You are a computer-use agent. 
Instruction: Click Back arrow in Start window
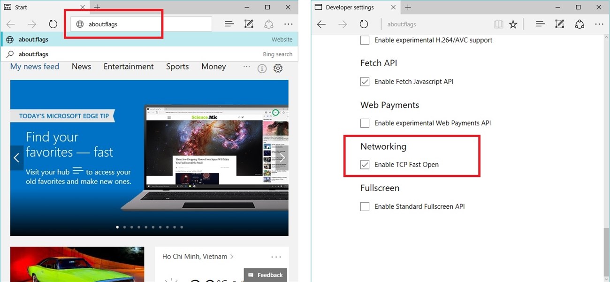click(11, 24)
